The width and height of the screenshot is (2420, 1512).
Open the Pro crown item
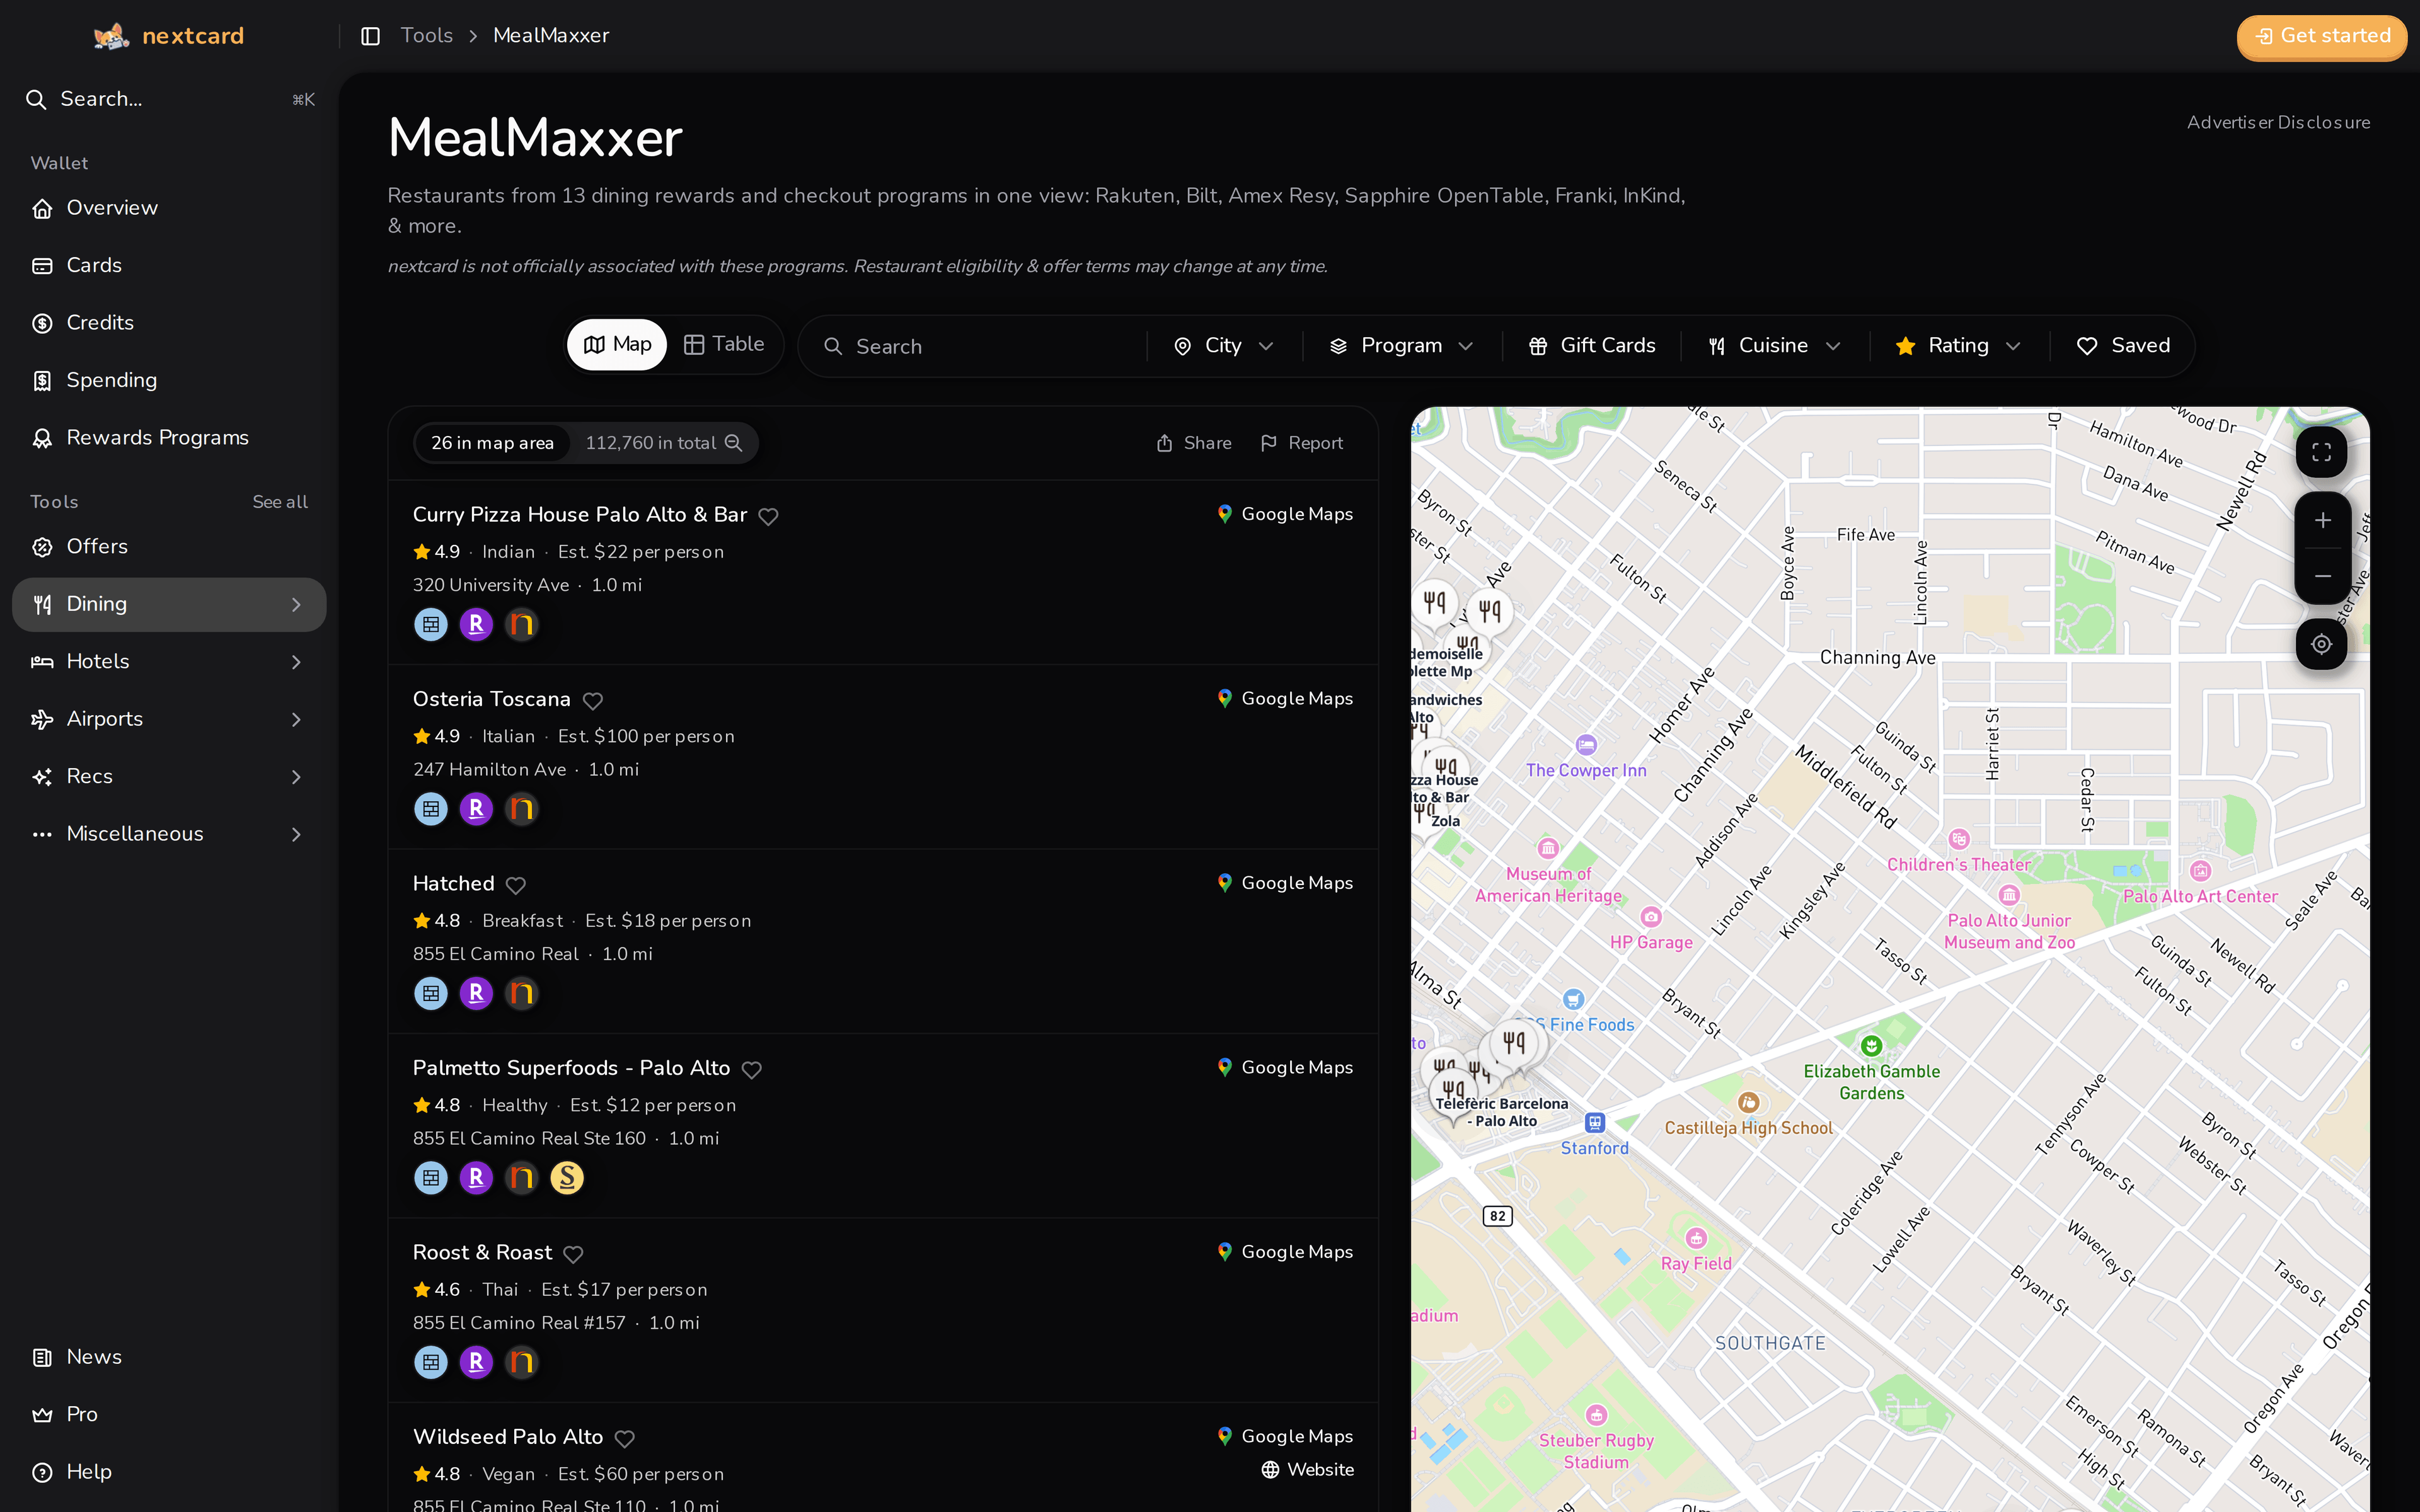pyautogui.click(x=169, y=1414)
